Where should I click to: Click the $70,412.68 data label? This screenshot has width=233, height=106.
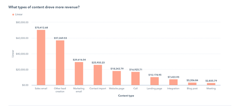(41, 28)
